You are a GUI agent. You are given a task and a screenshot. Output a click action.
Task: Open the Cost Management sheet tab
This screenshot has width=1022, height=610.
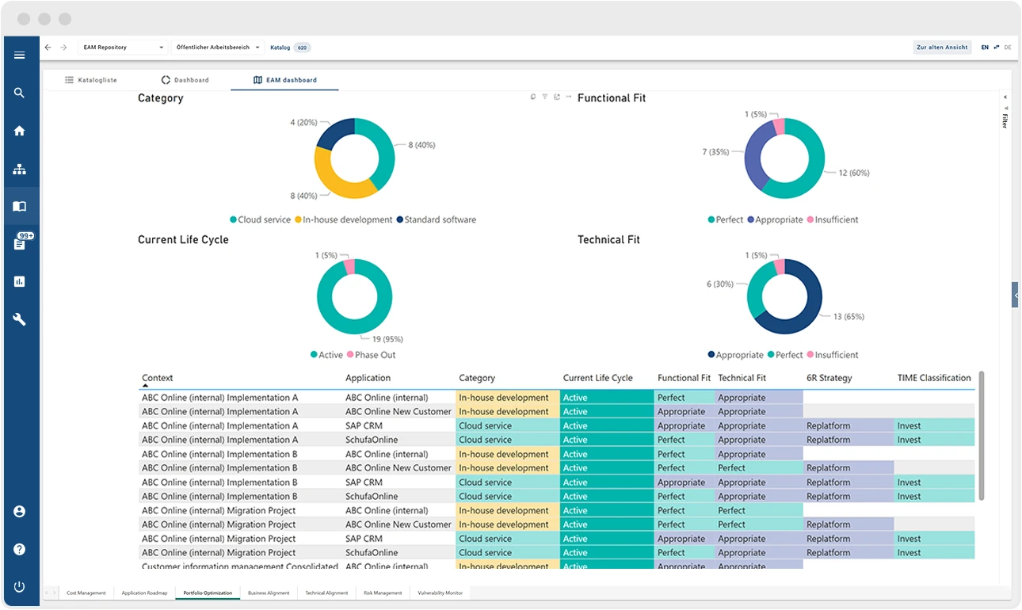86,593
